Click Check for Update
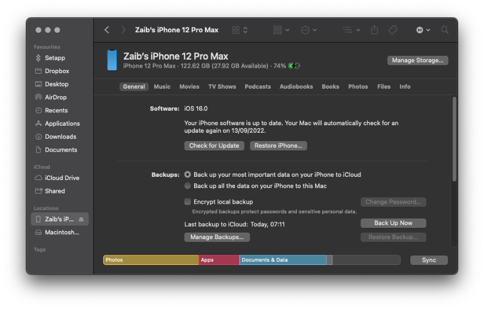484x309 pixels. (x=214, y=146)
